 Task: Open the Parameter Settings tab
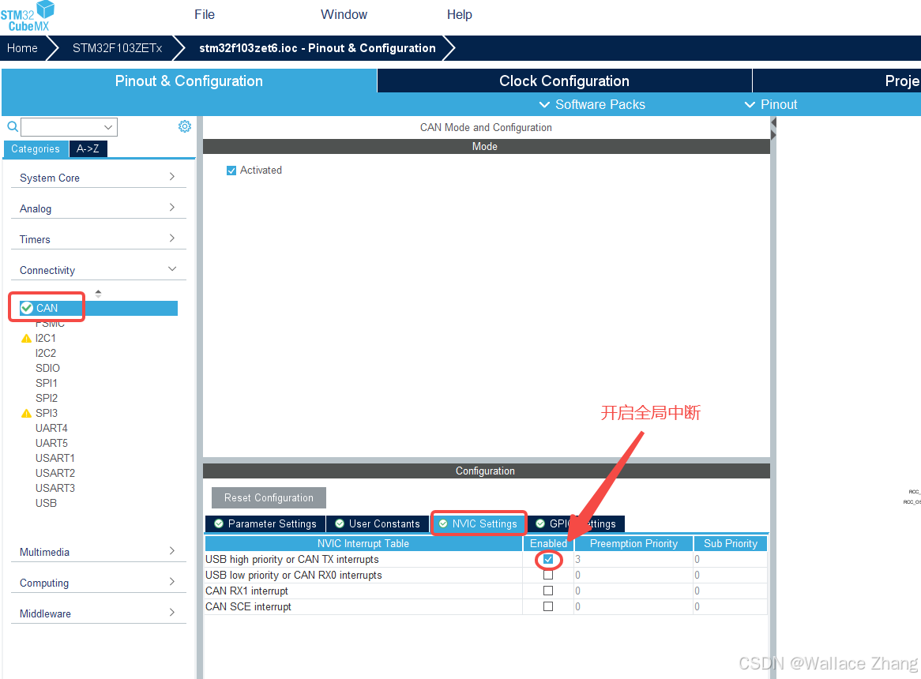[265, 523]
